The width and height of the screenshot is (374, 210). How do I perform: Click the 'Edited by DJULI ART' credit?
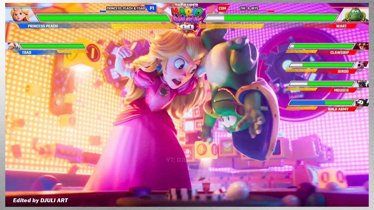(x=40, y=200)
